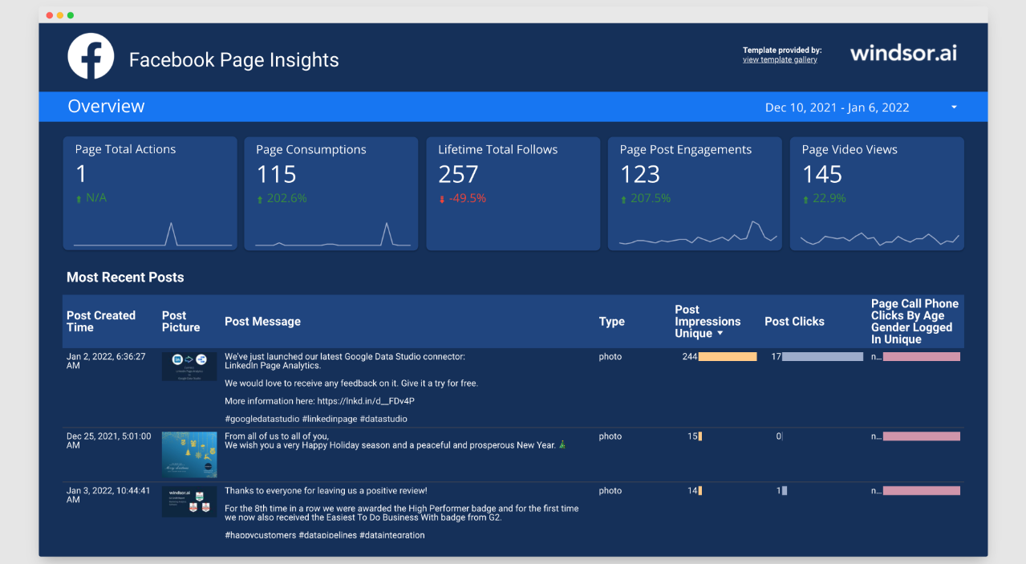Click the Overview section title
This screenshot has width=1026, height=564.
[106, 107]
